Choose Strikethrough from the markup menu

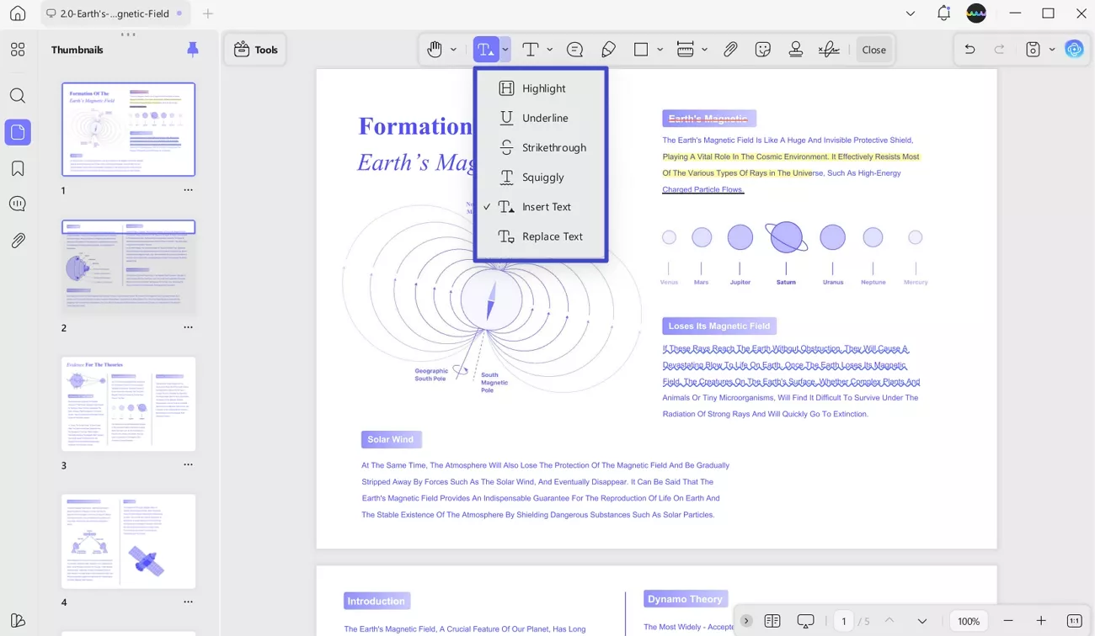(x=553, y=147)
